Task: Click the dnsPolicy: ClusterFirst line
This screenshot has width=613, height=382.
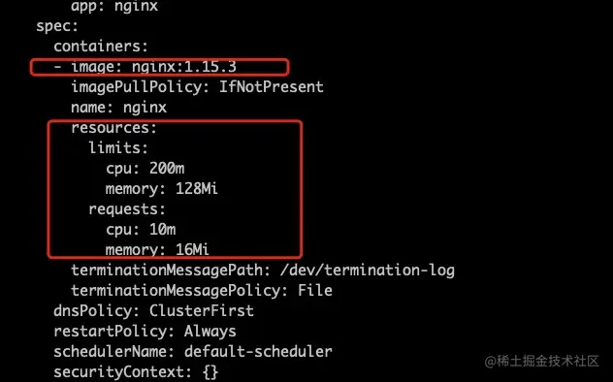Action: 153,311
